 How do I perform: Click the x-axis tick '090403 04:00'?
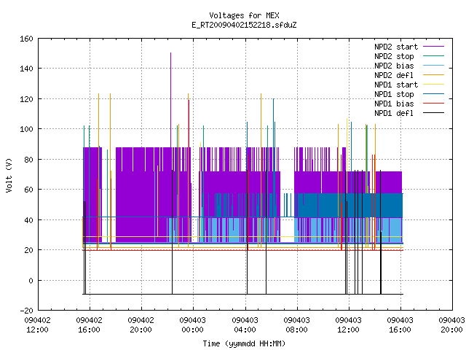(245, 325)
